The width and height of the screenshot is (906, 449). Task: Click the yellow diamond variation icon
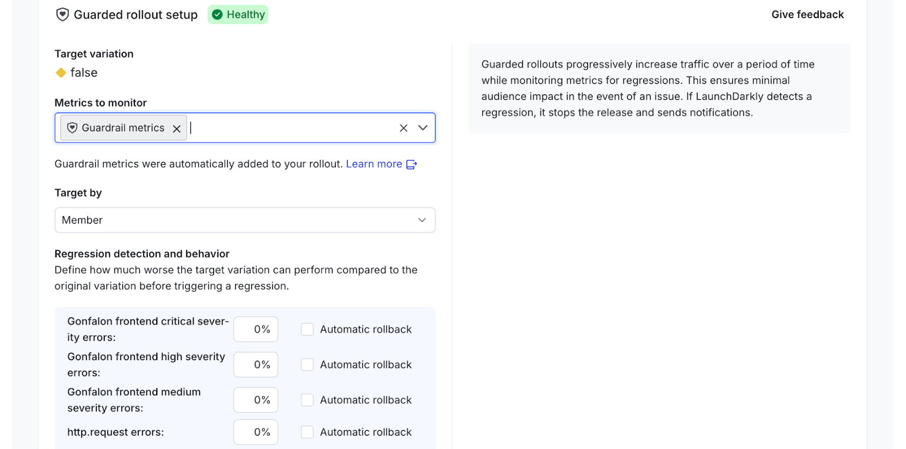point(61,72)
